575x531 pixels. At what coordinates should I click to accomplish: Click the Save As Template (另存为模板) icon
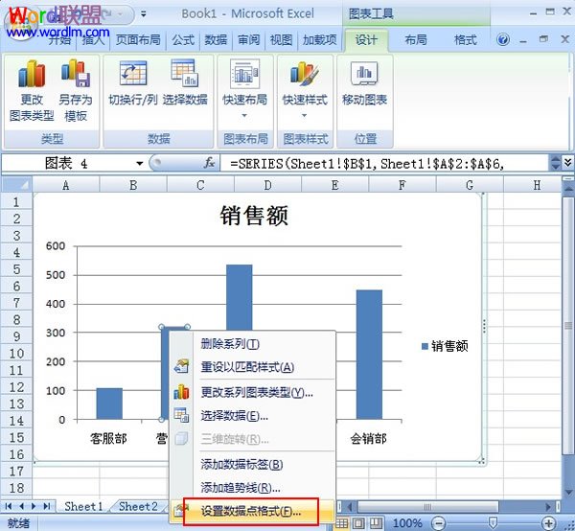(76, 73)
